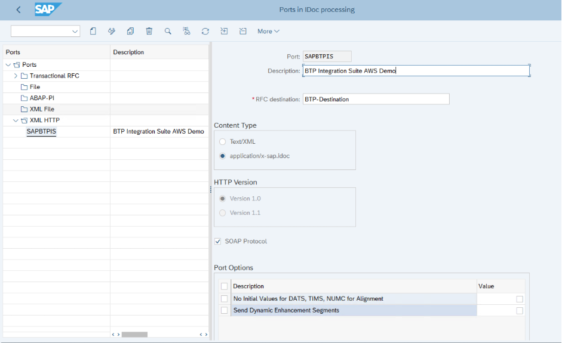Expand the Transactional RFC folder
Viewport: 562px width, 343px height.
point(16,76)
